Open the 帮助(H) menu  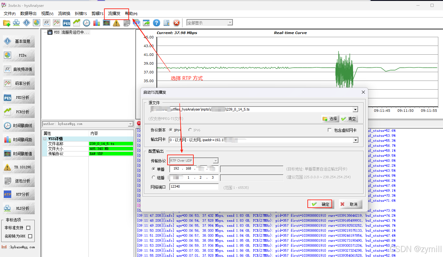coord(131,13)
